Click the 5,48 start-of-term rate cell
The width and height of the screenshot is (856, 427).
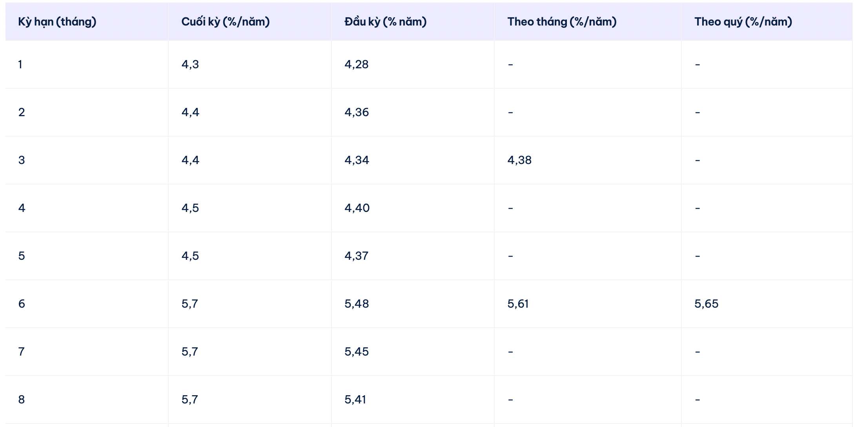(x=357, y=304)
